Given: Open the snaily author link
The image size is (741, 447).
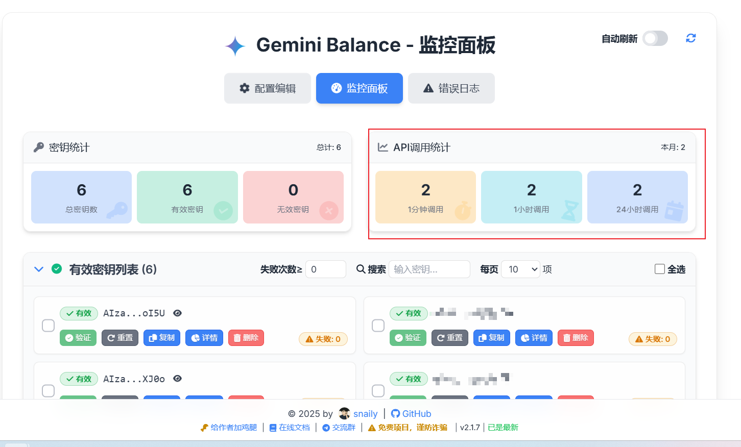Looking at the screenshot, I should (x=366, y=414).
